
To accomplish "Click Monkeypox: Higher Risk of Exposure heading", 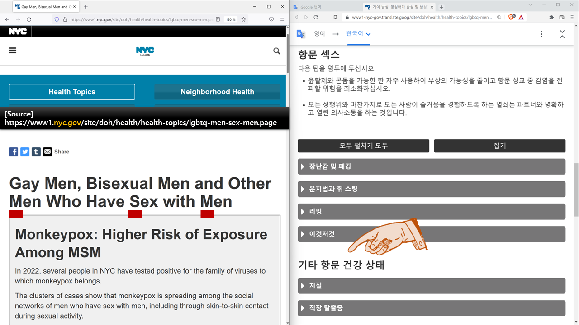I will [141, 243].
